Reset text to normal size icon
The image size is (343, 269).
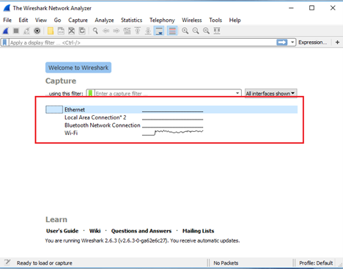pos(206,31)
